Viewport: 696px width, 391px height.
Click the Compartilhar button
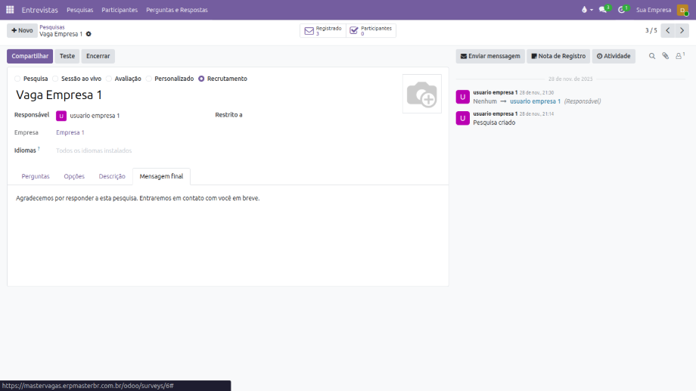point(30,56)
